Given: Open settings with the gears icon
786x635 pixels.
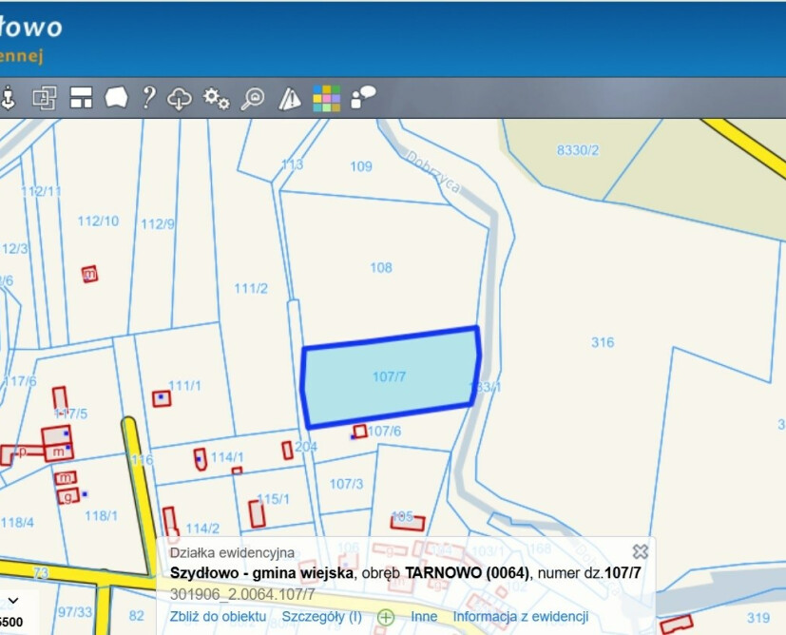Looking at the screenshot, I should point(217,98).
